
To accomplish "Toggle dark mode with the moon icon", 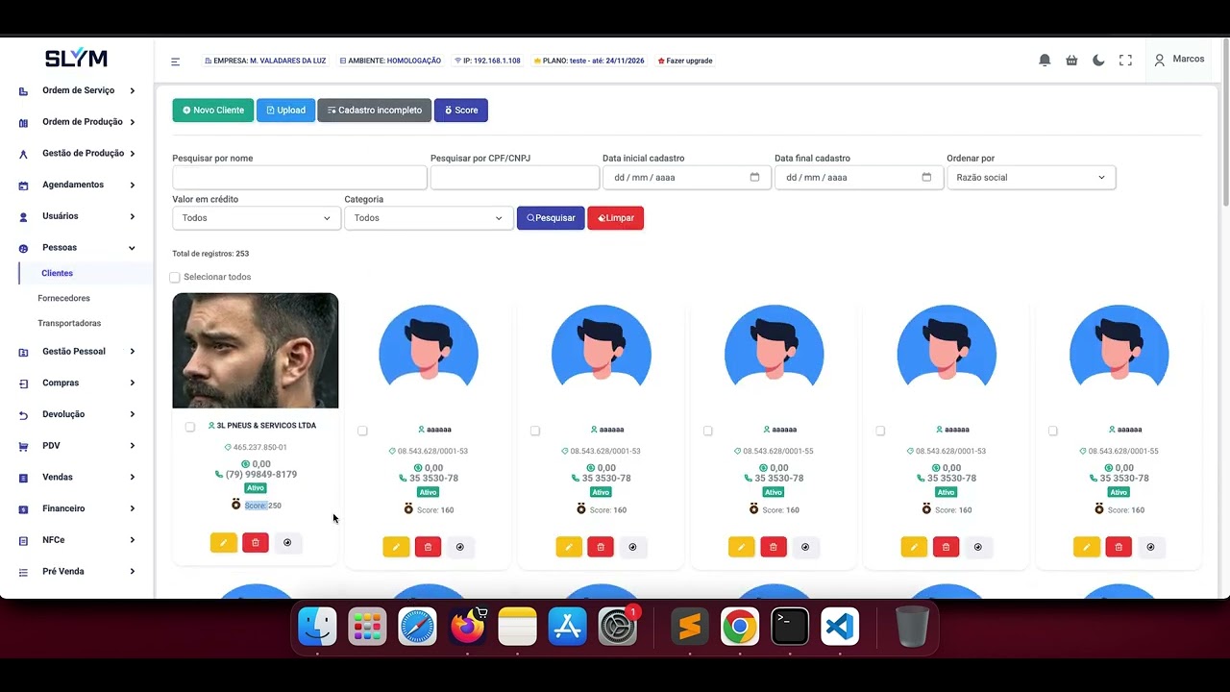I will pos(1098,61).
